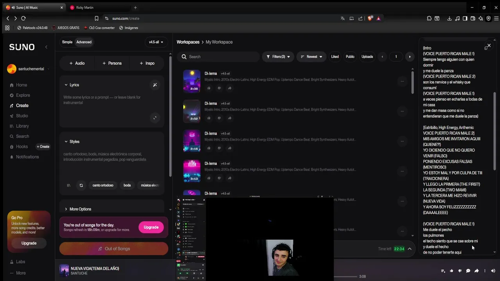Thumbs up the playing song in player bar

pyautogui.click(x=452, y=271)
